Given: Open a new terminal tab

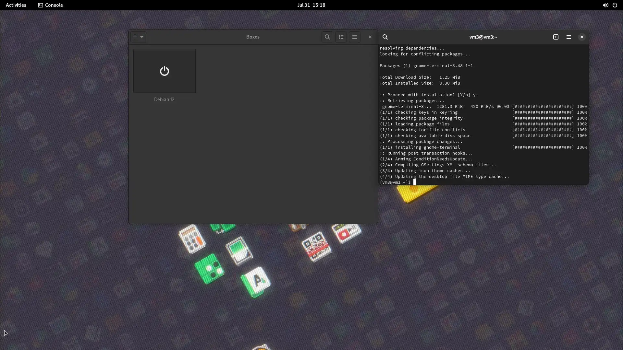Looking at the screenshot, I should [556, 37].
